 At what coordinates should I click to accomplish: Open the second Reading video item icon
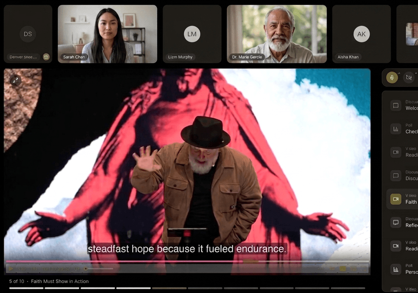tap(396, 246)
